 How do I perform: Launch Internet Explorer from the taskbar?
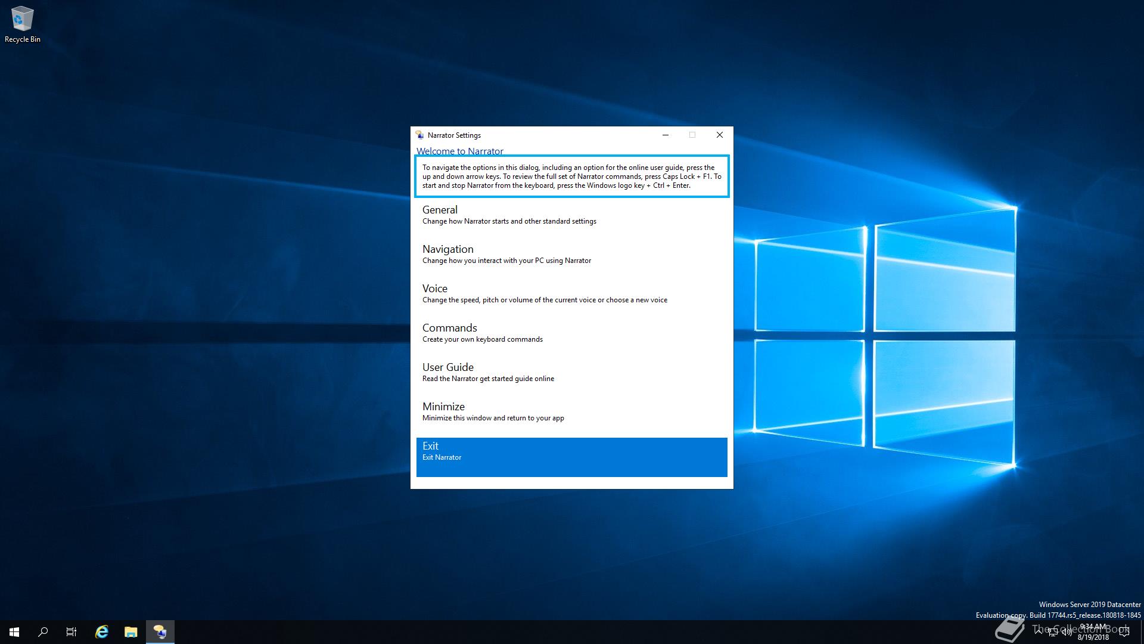[x=102, y=632]
